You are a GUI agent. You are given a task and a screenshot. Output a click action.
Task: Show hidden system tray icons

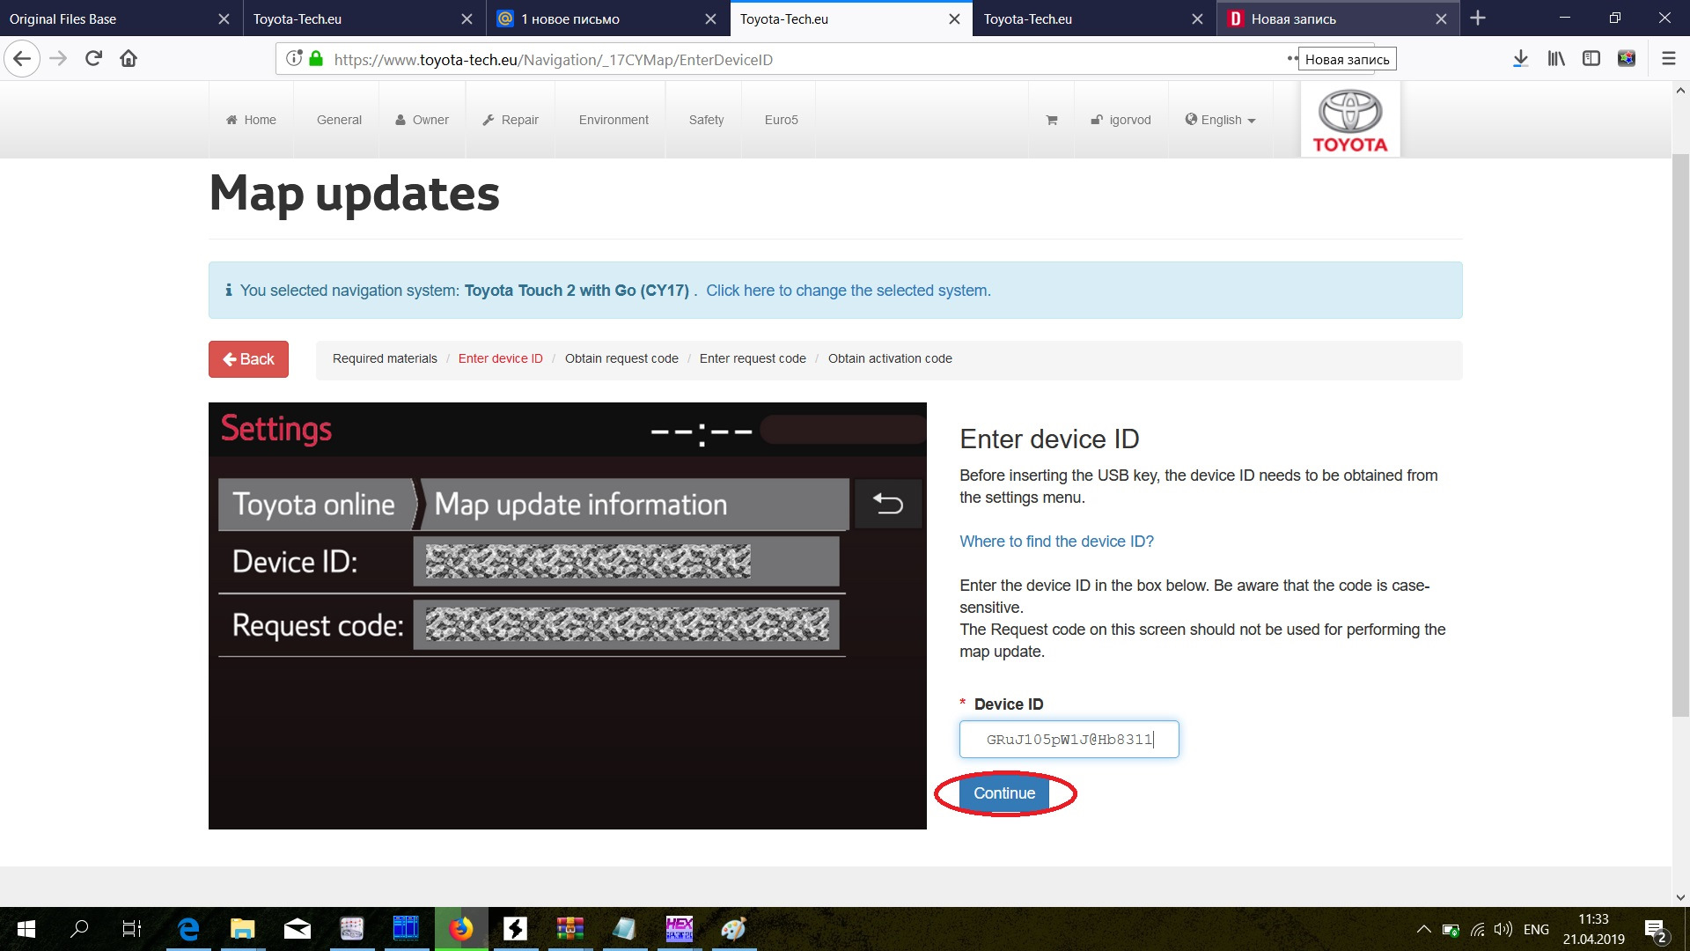pos(1423,930)
